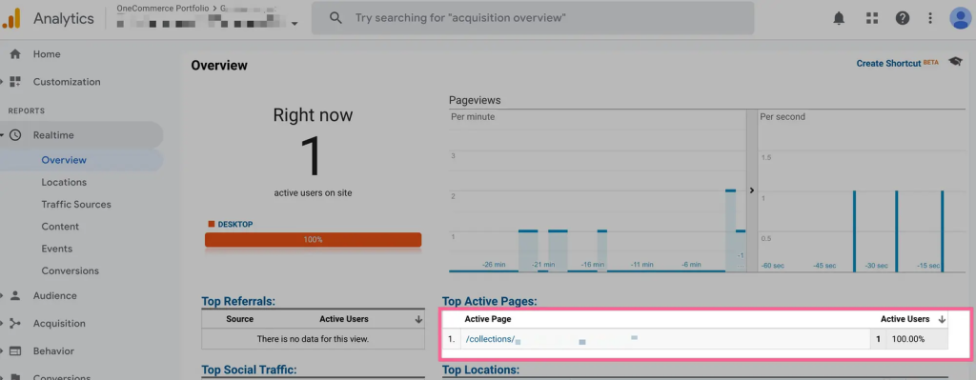Open Top Social Traffic heading link
The height and width of the screenshot is (380, 976).
pyautogui.click(x=249, y=370)
